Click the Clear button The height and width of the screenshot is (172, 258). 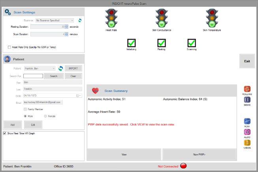tap(73, 76)
